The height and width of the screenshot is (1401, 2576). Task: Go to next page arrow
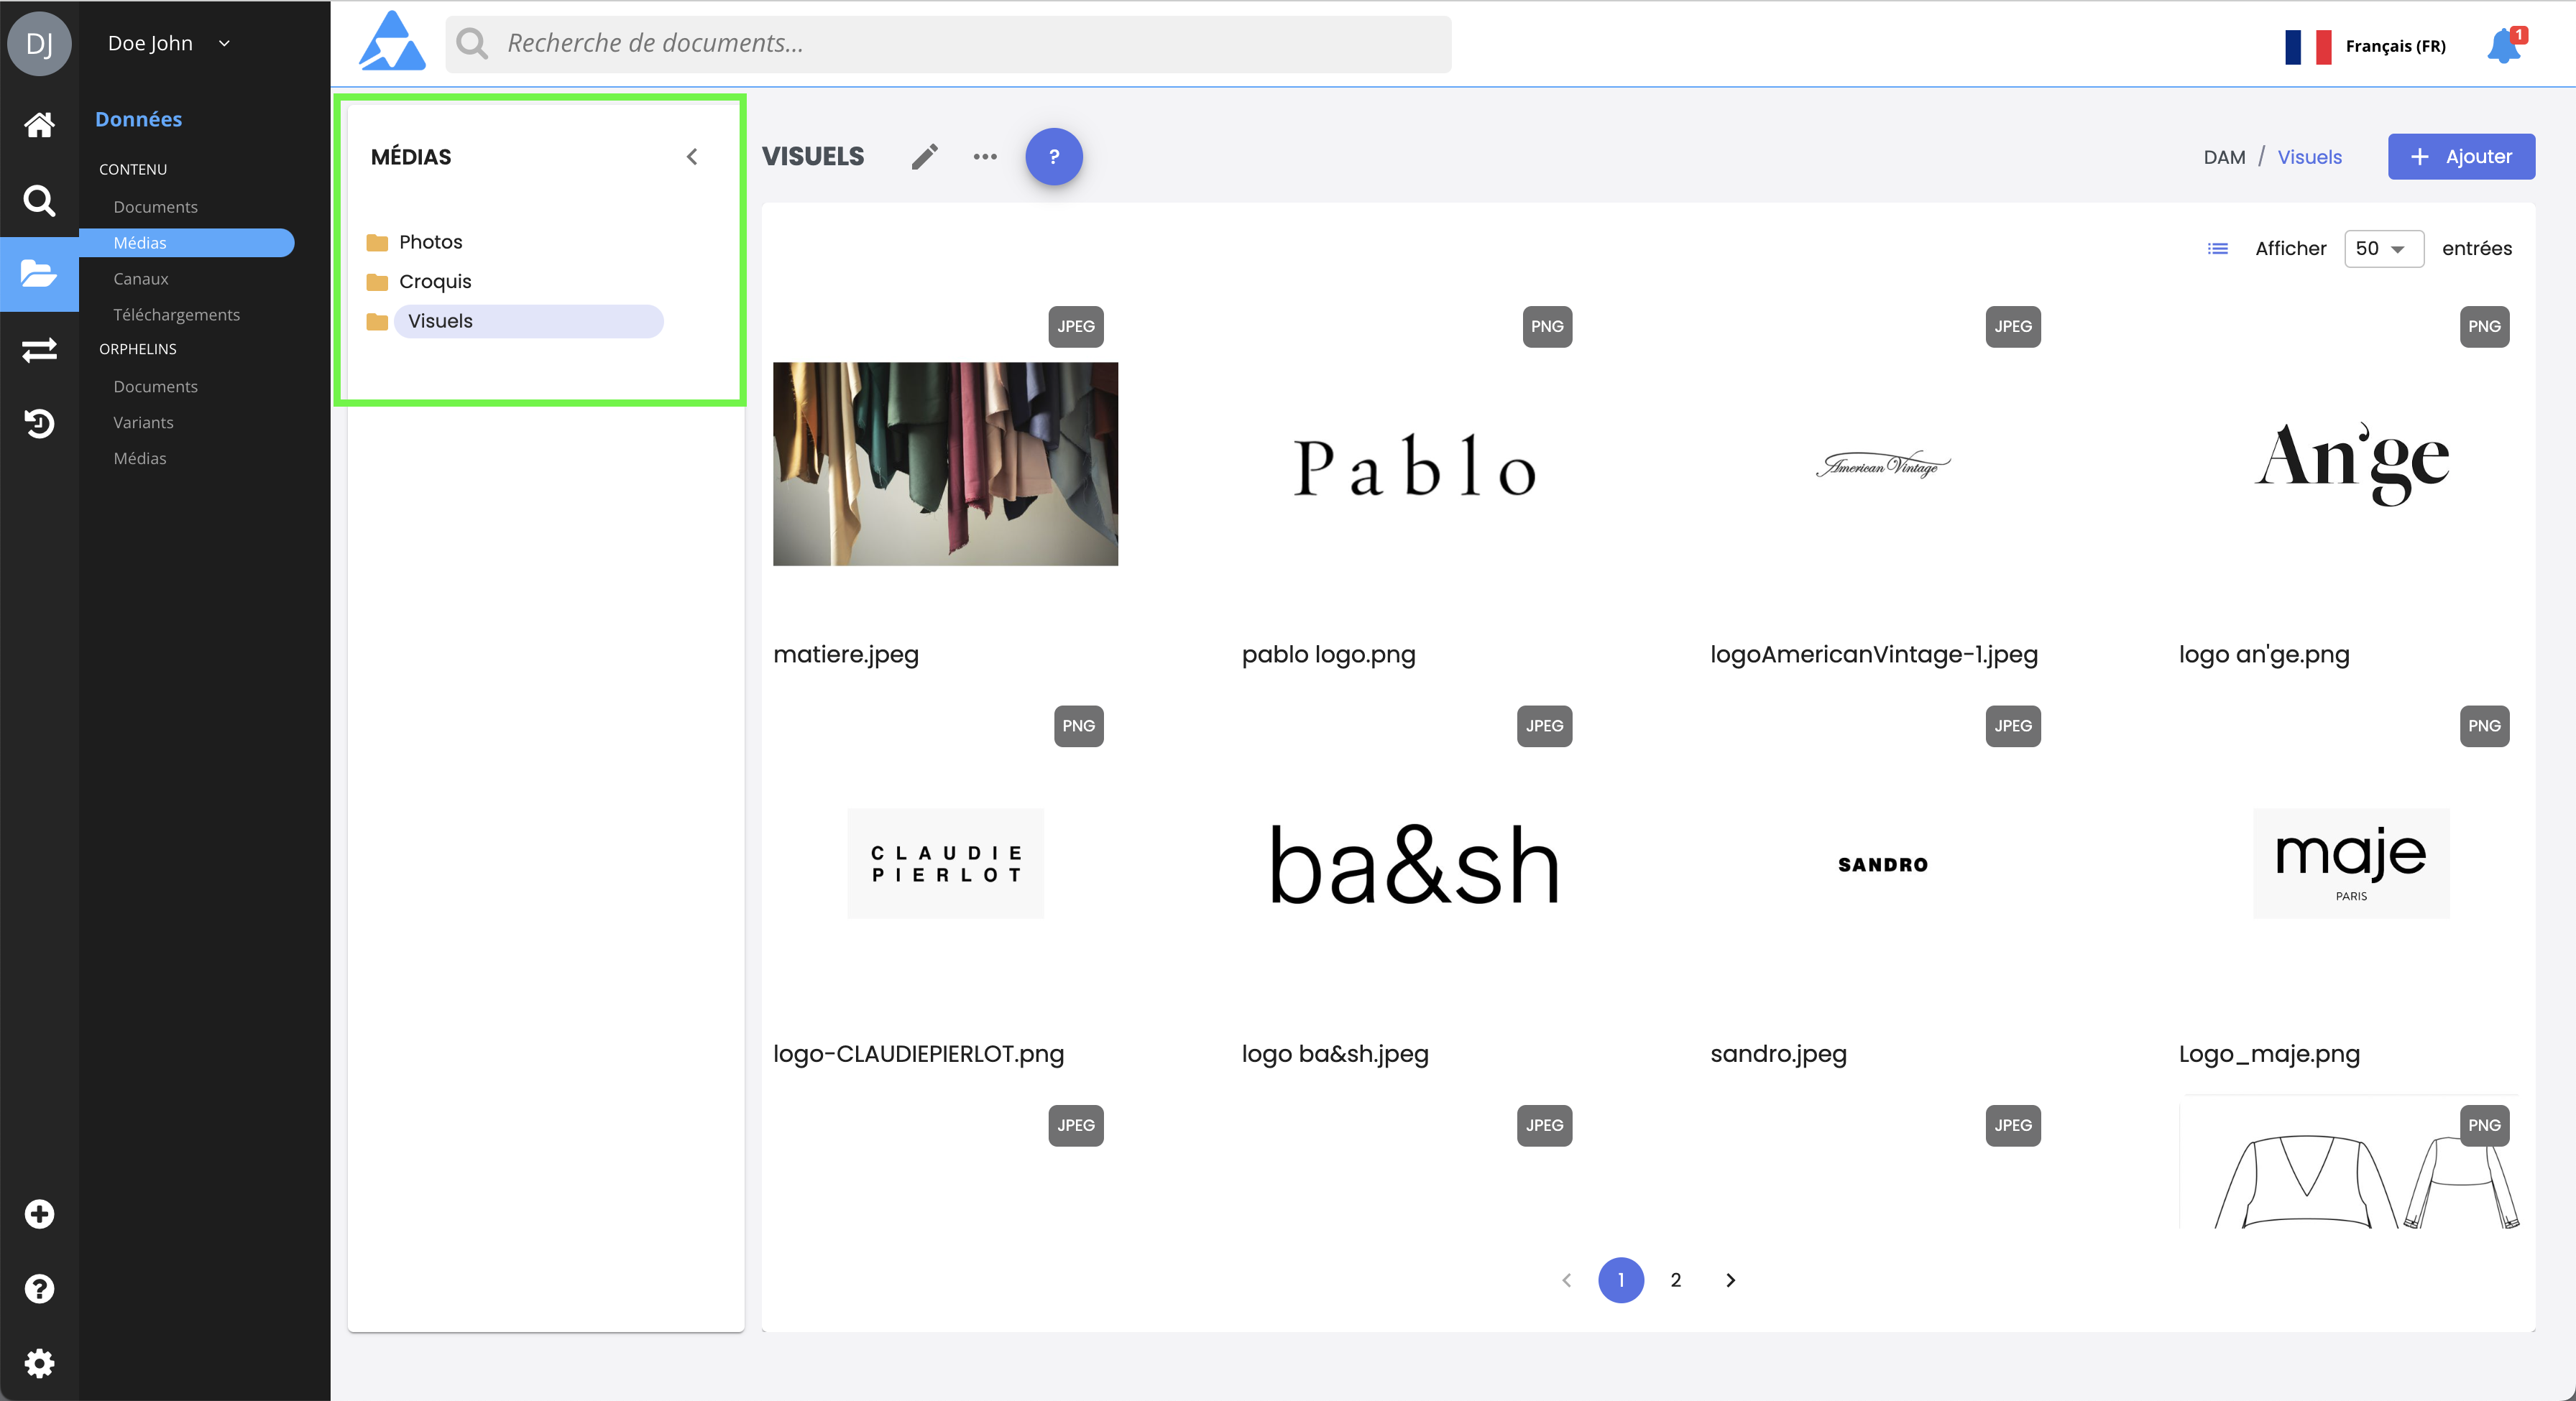tap(1730, 1280)
